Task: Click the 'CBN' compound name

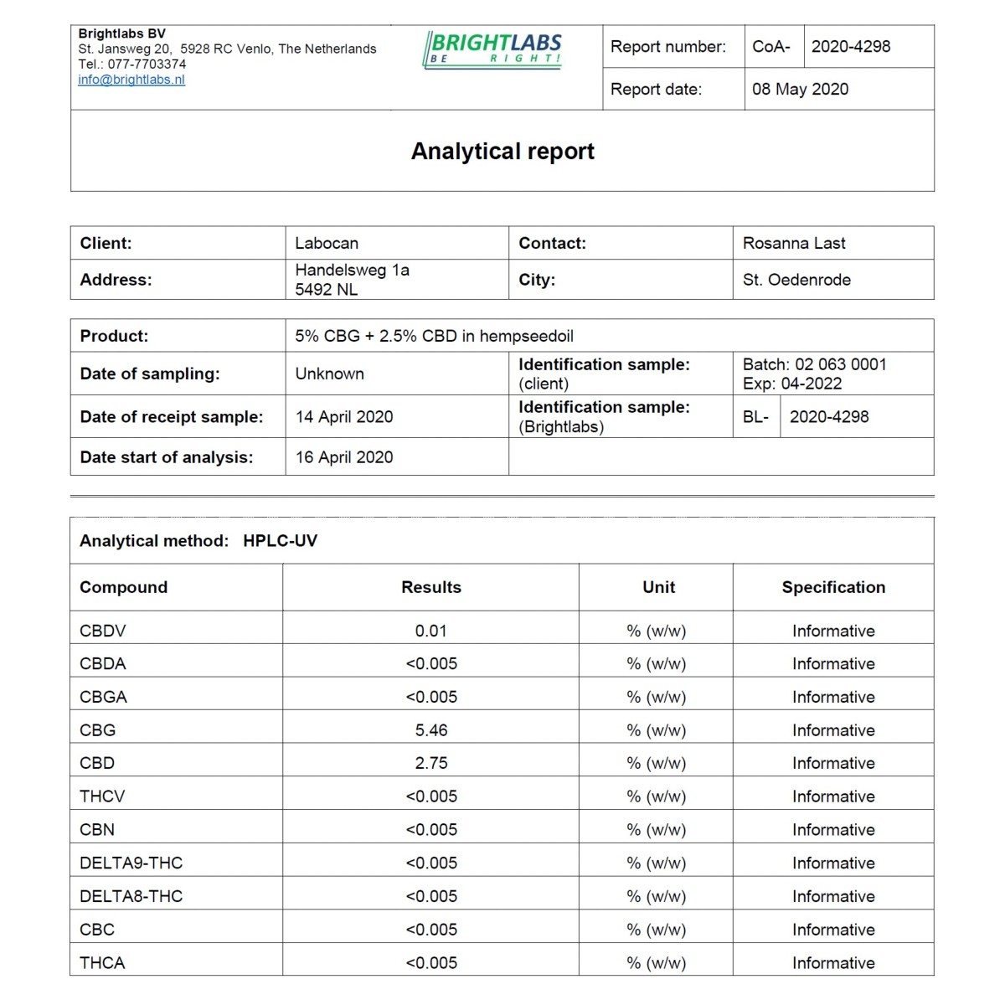Action: point(97,830)
